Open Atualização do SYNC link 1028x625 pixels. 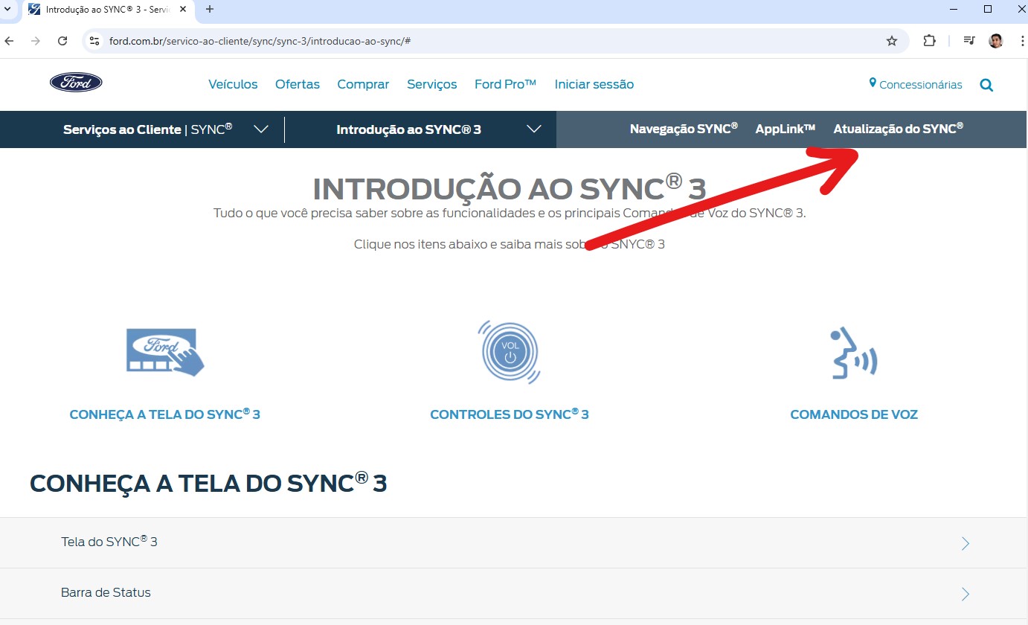pyautogui.click(x=899, y=129)
